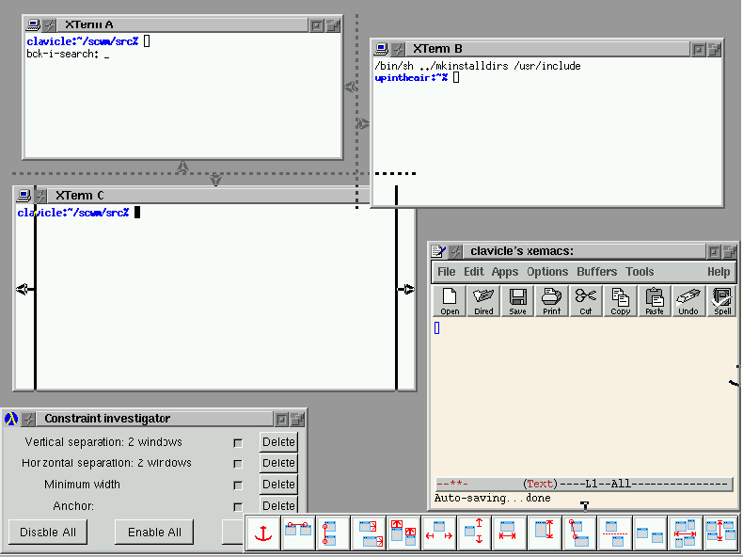Click the Disable All button

point(47,533)
